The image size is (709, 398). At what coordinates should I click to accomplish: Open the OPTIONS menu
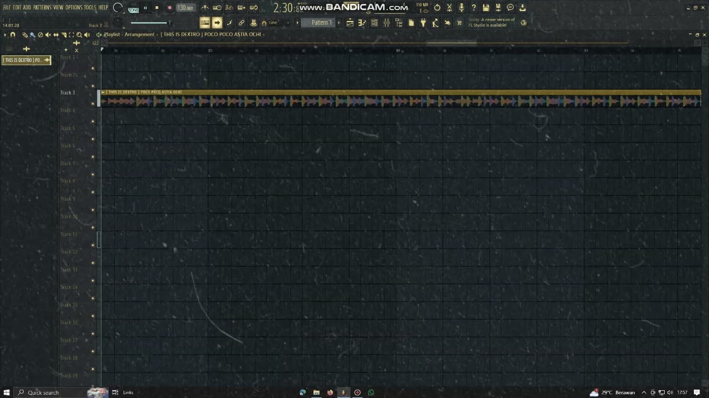[x=74, y=7]
